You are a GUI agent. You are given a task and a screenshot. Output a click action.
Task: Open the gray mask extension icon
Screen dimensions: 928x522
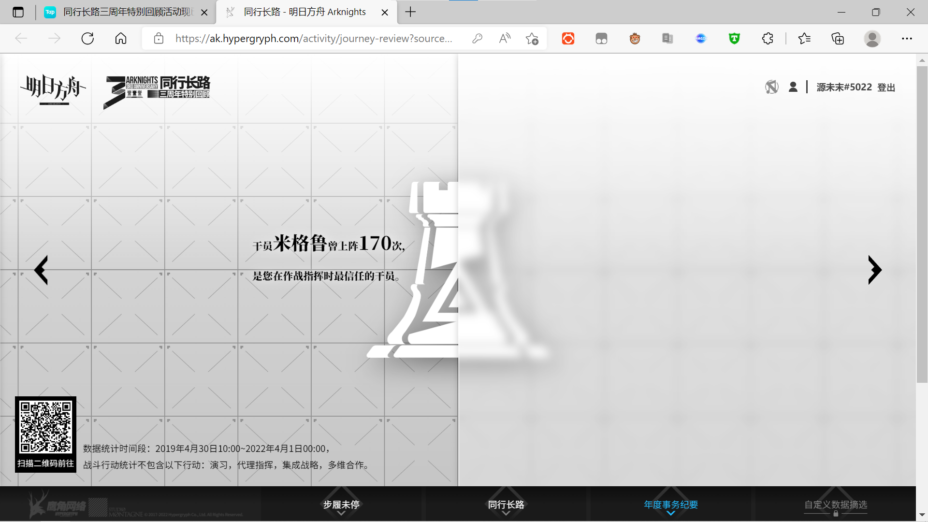coord(601,39)
